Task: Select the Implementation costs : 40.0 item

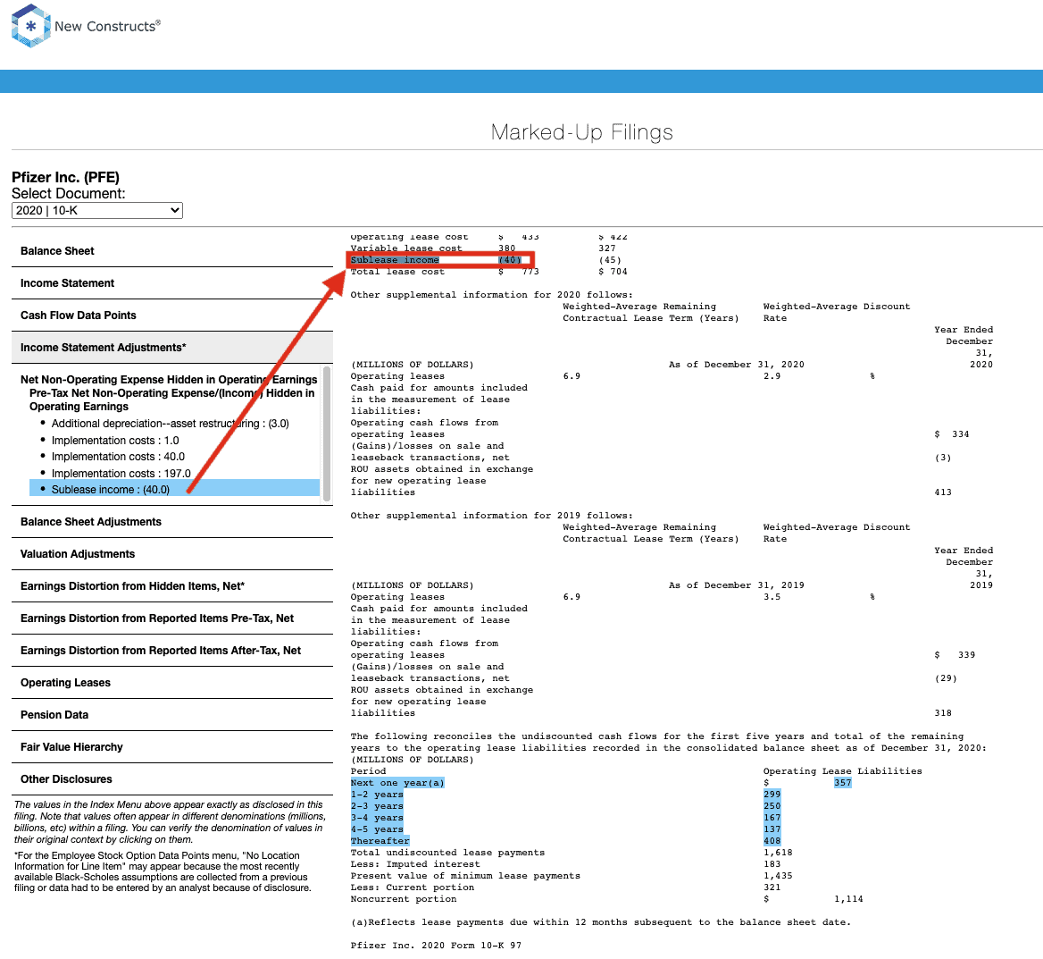Action: [118, 457]
